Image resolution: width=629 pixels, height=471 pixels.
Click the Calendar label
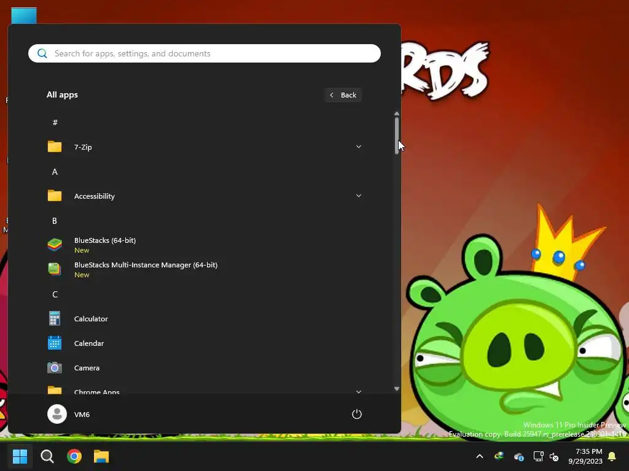(89, 343)
